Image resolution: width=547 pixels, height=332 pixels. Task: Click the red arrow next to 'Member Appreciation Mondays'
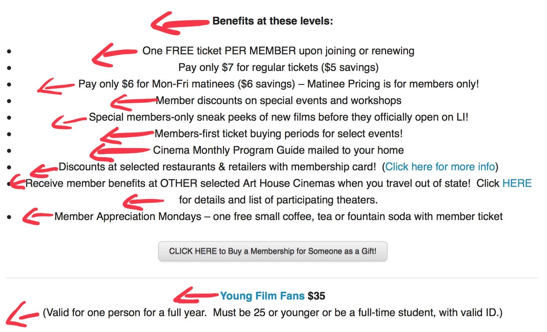[37, 216]
